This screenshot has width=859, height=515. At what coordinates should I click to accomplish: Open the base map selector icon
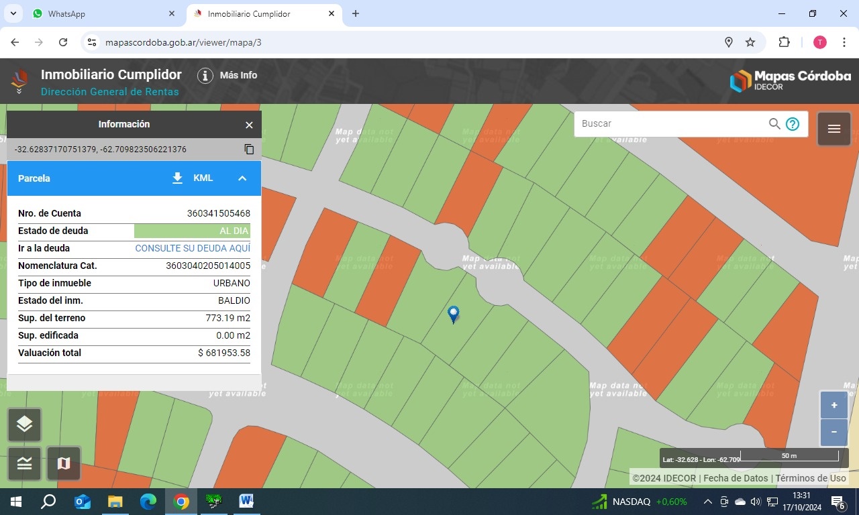(x=64, y=463)
